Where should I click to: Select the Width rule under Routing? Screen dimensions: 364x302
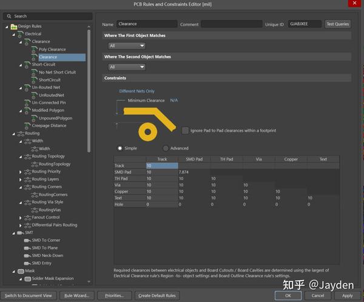44,148
